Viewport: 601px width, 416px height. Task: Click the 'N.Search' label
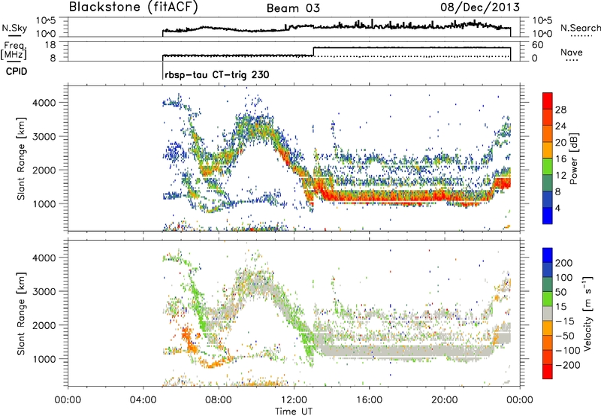coord(580,28)
